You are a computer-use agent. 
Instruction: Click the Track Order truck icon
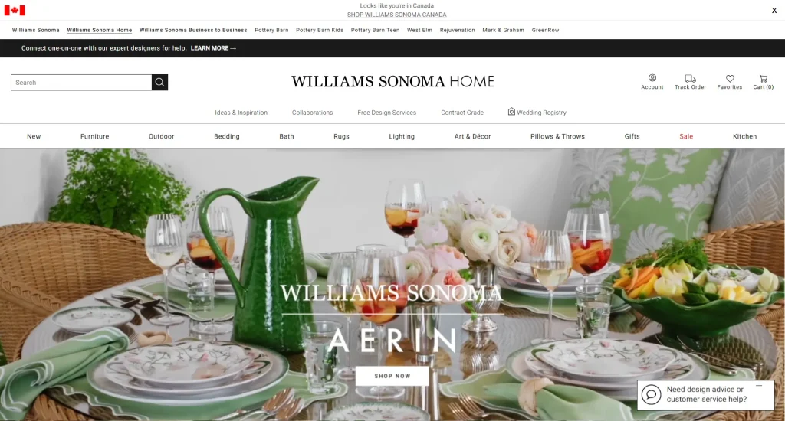click(x=690, y=79)
